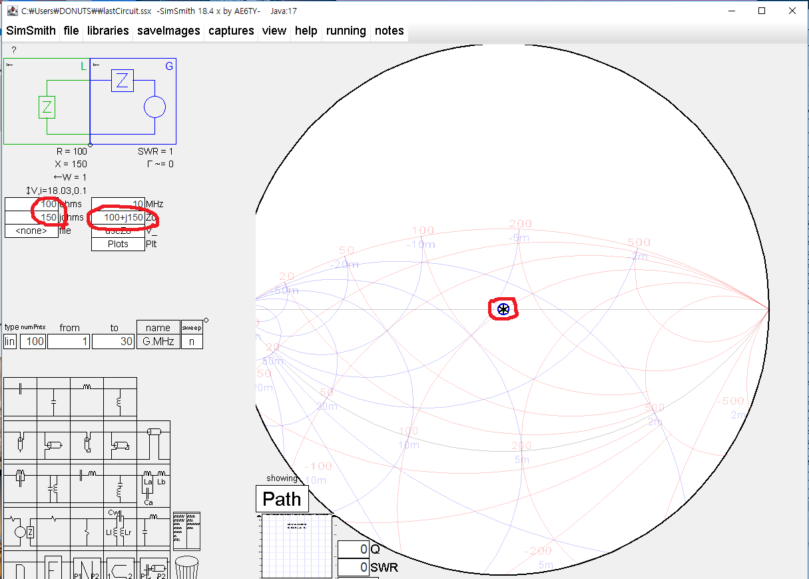The height and width of the screenshot is (579, 809).
Task: Open the help menu
Action: (306, 31)
